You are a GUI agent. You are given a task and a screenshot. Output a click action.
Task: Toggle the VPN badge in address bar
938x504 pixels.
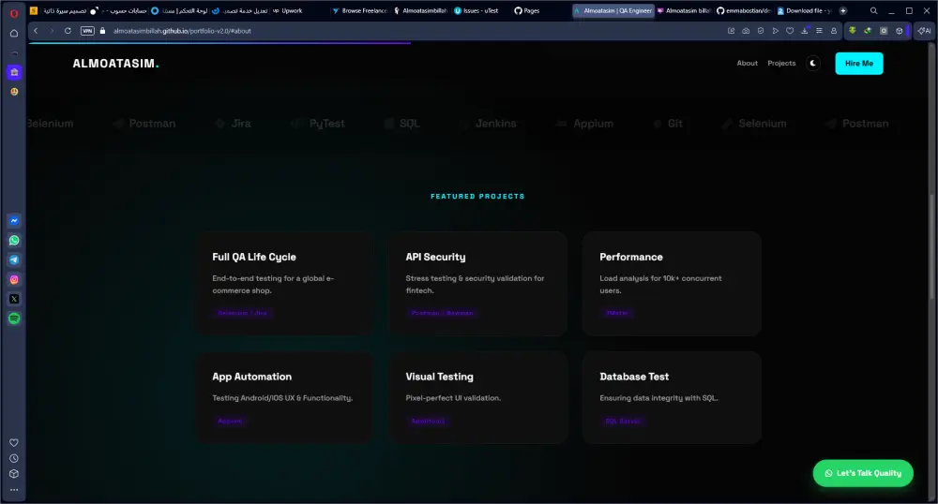click(x=87, y=31)
